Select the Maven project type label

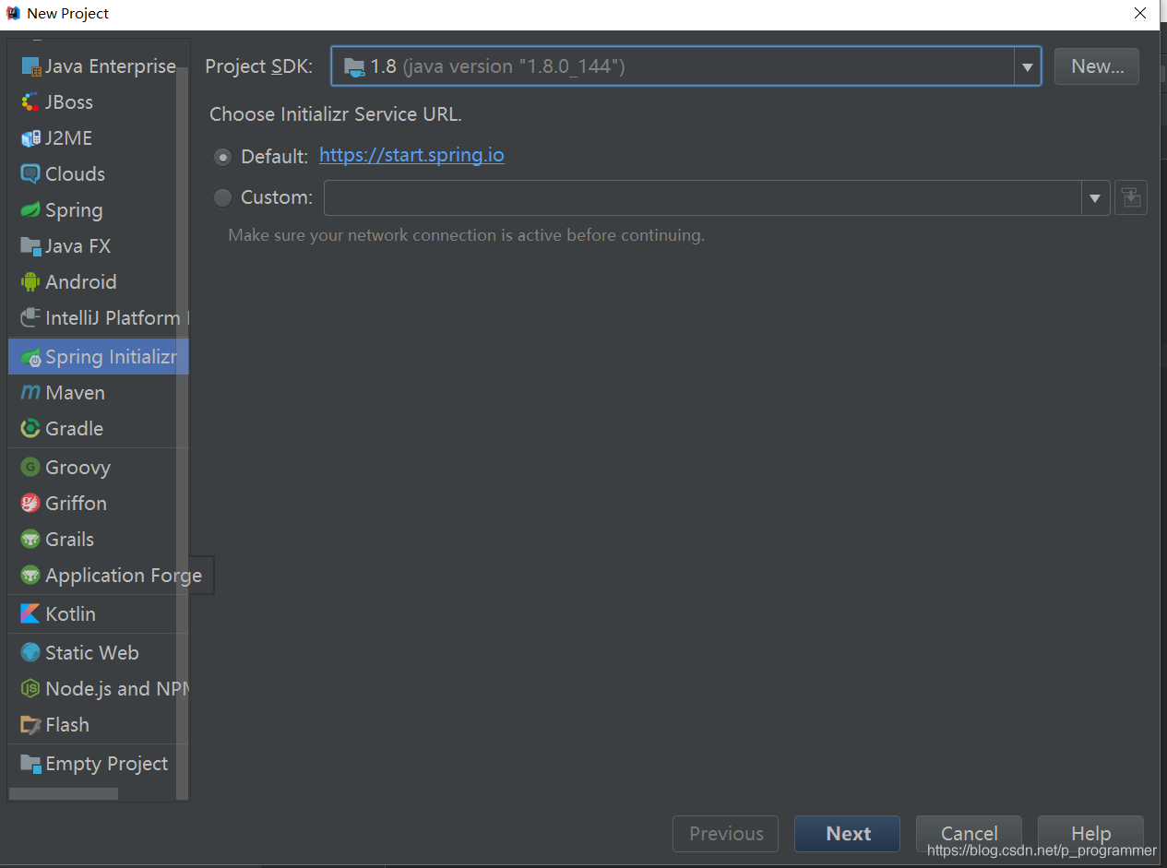[75, 393]
